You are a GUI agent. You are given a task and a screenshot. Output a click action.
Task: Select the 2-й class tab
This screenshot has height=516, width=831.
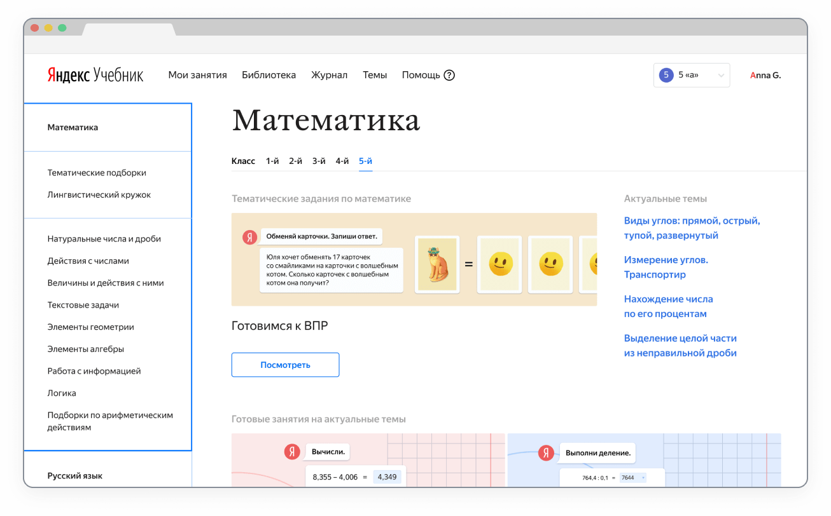pyautogui.click(x=296, y=161)
